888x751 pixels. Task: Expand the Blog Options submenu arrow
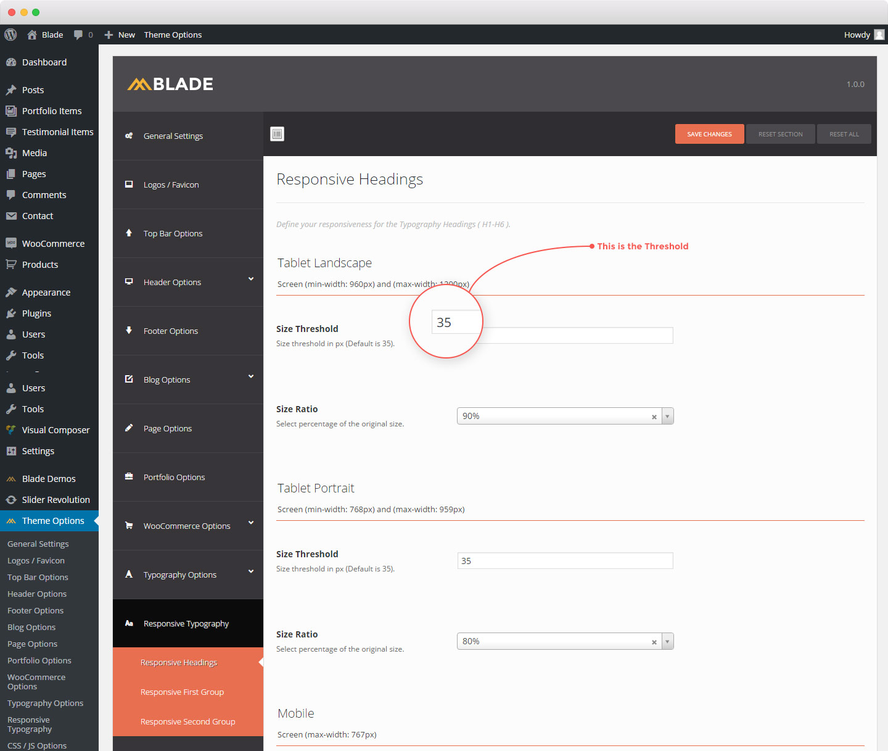pos(251,376)
